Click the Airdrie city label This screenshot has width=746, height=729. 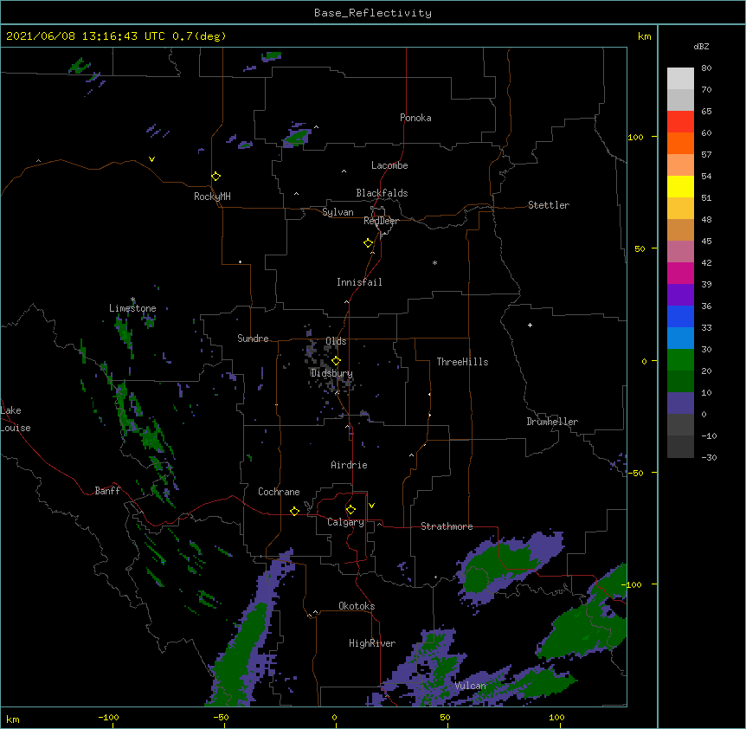349,465
